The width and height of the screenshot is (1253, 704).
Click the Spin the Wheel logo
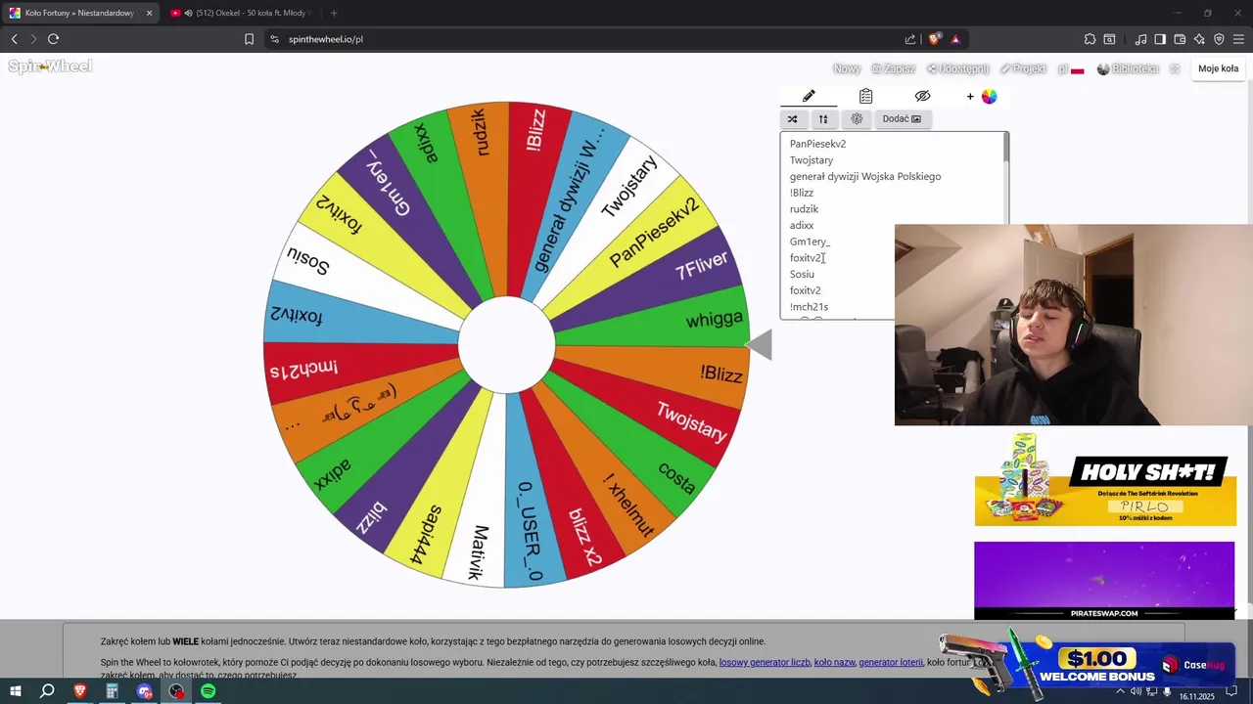pos(50,66)
